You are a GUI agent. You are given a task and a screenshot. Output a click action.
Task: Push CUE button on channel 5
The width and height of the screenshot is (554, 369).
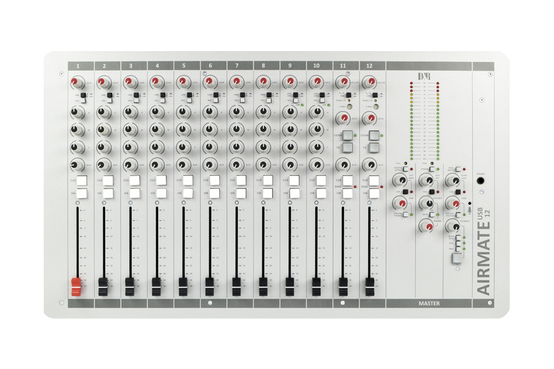pos(188,180)
